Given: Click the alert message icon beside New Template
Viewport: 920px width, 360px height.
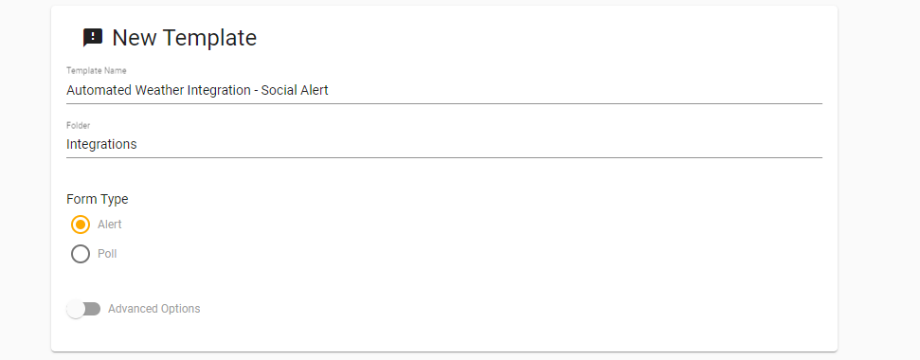Looking at the screenshot, I should 93,38.
